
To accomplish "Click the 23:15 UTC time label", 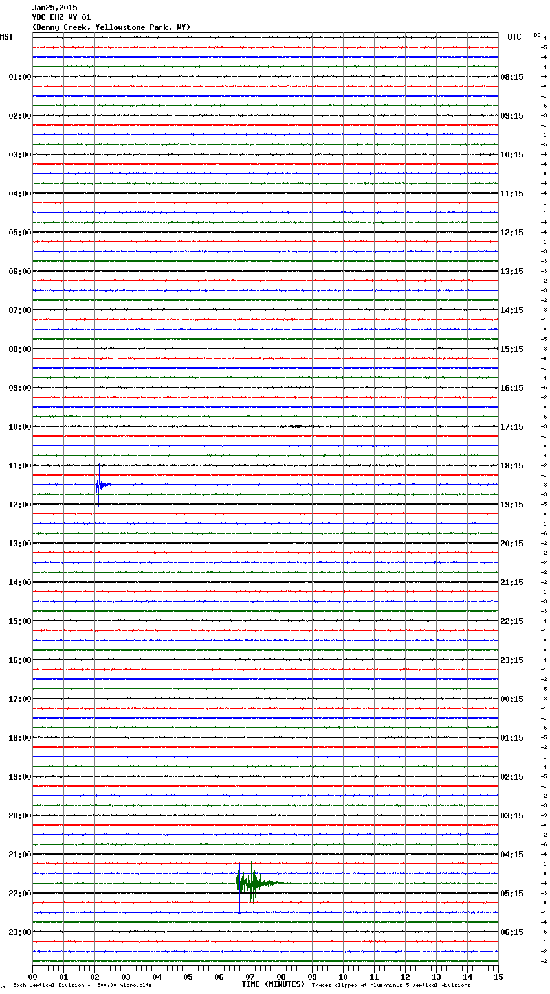I will point(512,660).
